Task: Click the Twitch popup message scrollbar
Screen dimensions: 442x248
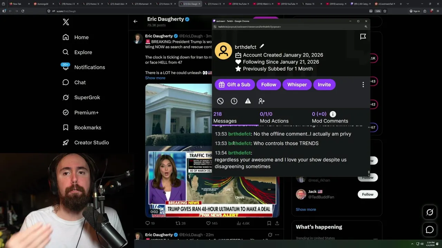Action: tap(369, 172)
